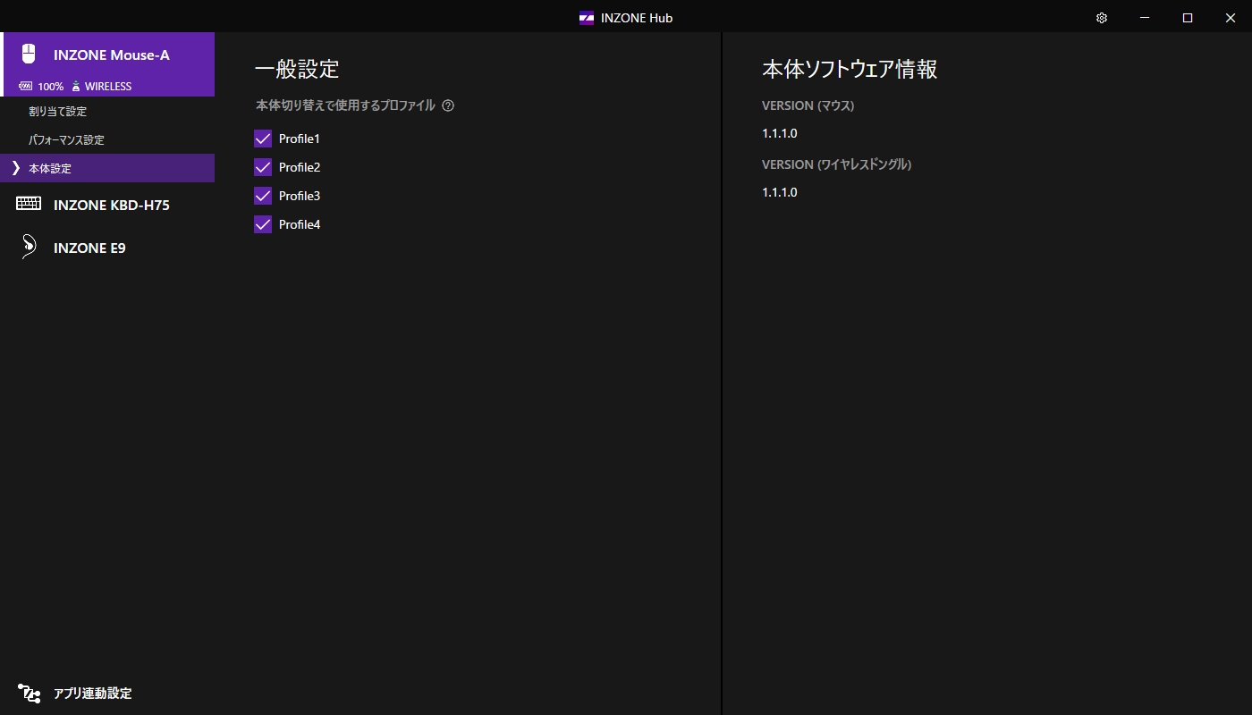Click the wireless dongle icon beside WIRELESS
The height and width of the screenshot is (715, 1252).
[x=76, y=87]
